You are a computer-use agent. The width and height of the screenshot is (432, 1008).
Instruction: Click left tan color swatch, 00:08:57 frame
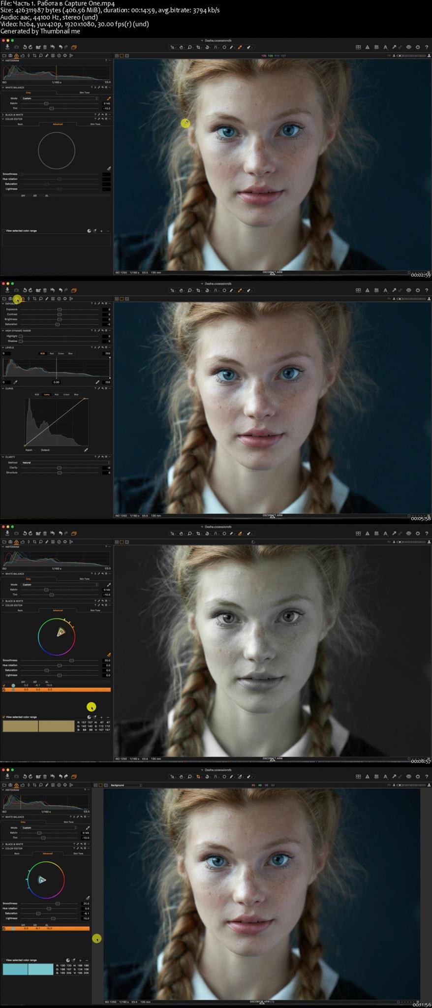click(20, 726)
